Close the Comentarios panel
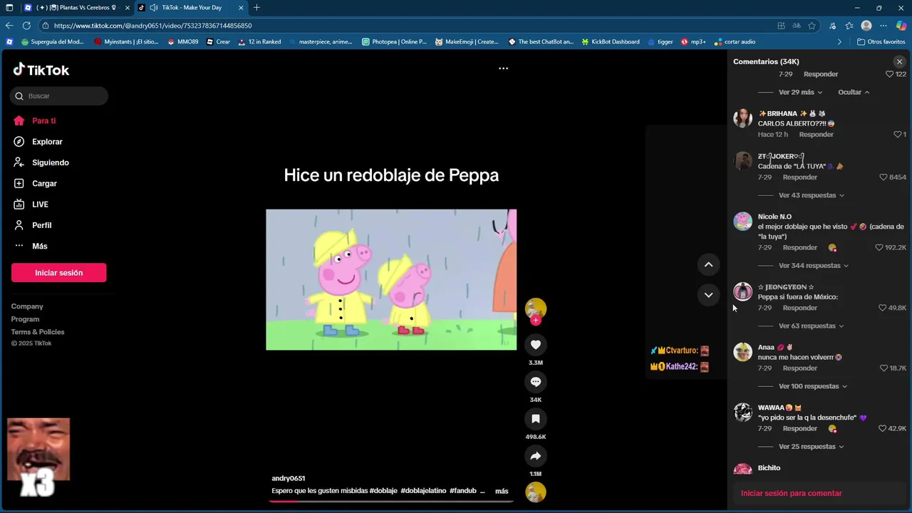Viewport: 912px width, 513px height. coord(899,62)
